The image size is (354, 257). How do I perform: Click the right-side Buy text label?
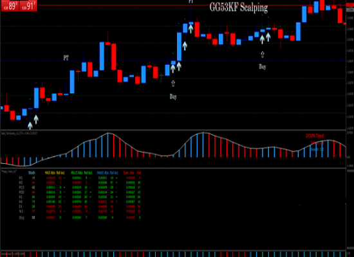263,67
